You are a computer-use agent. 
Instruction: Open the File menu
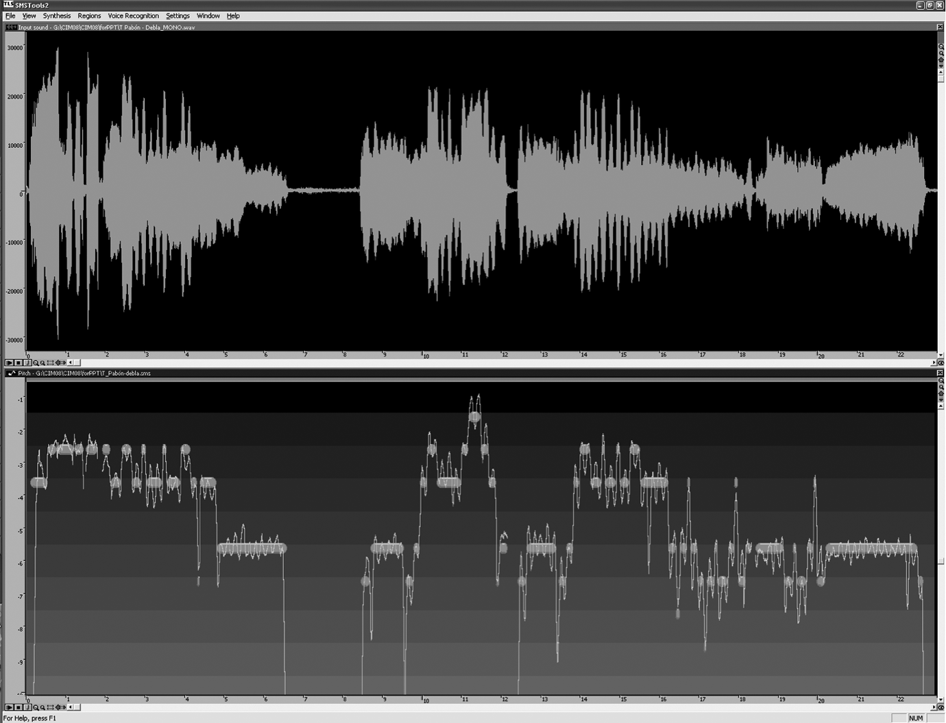click(x=10, y=16)
